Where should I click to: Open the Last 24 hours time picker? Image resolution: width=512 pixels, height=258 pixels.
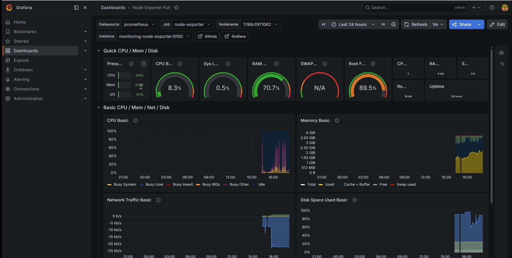pos(353,24)
